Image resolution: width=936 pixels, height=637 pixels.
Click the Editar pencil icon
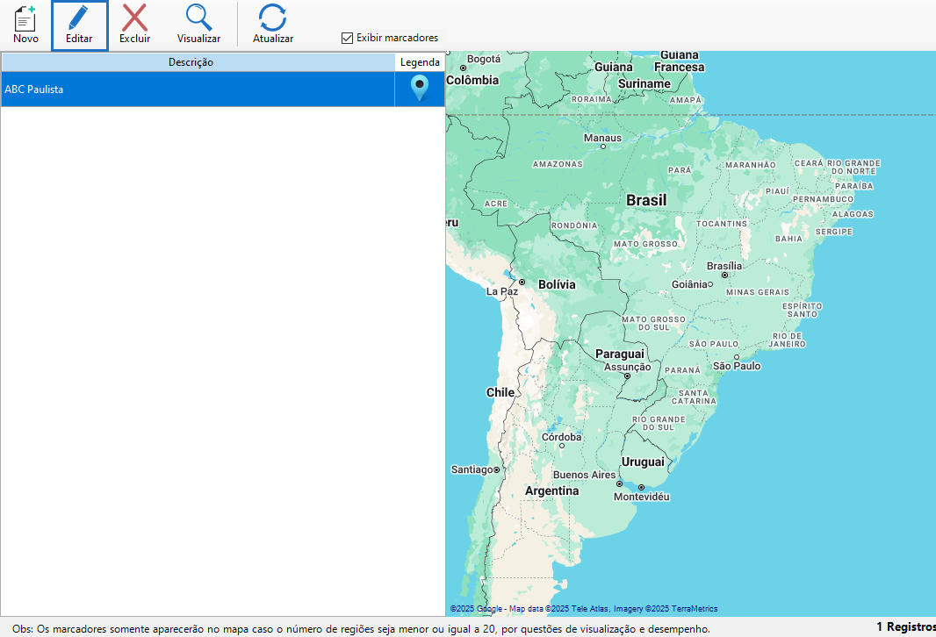(79, 18)
